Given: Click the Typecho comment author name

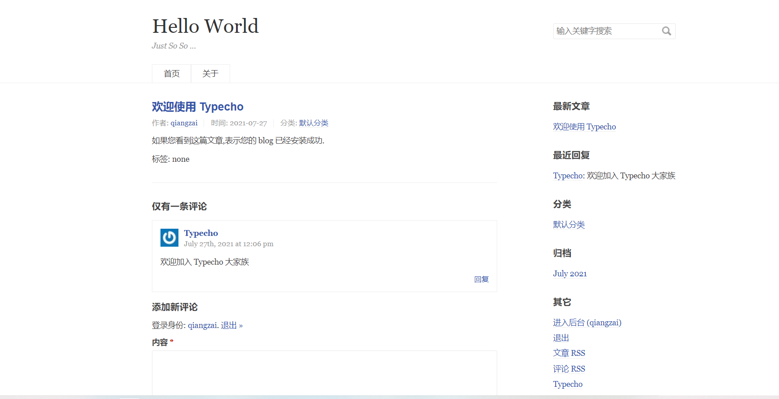Looking at the screenshot, I should 201,233.
